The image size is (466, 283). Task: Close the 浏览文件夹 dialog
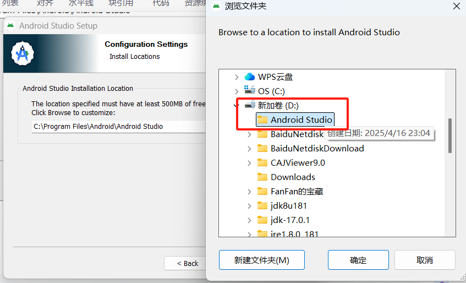457,6
